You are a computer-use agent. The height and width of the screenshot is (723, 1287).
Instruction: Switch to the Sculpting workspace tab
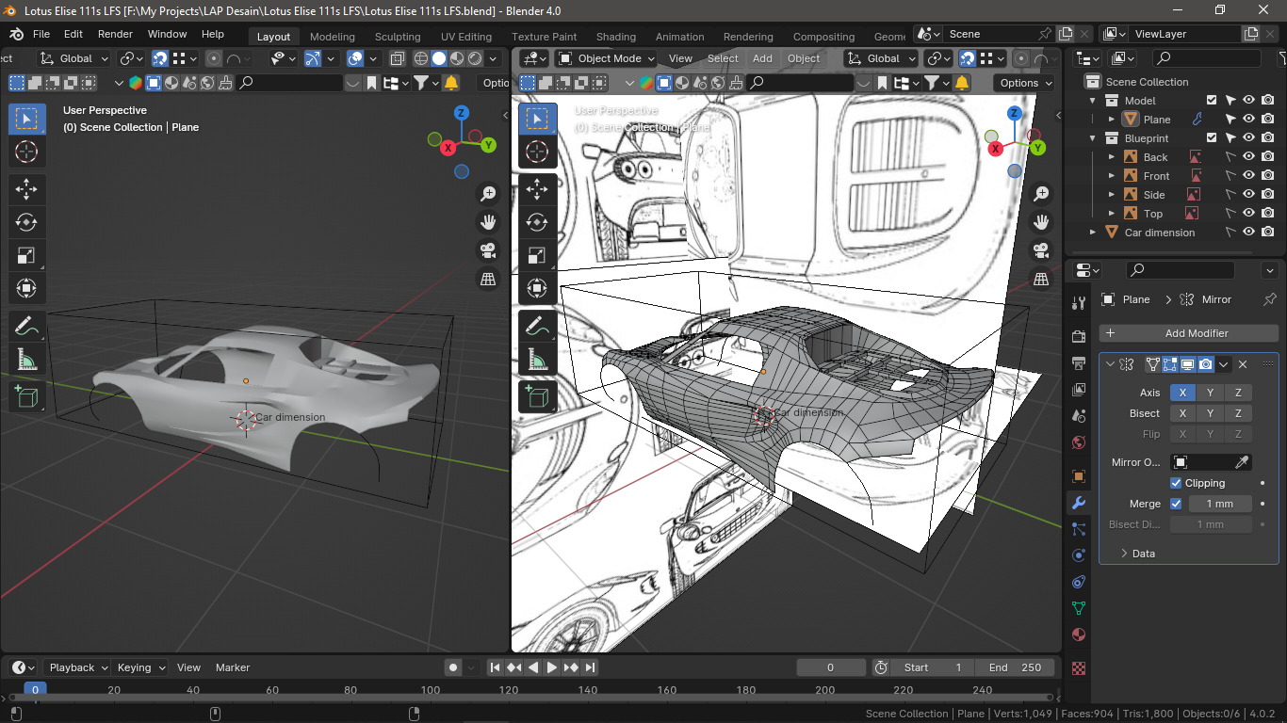pyautogui.click(x=398, y=37)
